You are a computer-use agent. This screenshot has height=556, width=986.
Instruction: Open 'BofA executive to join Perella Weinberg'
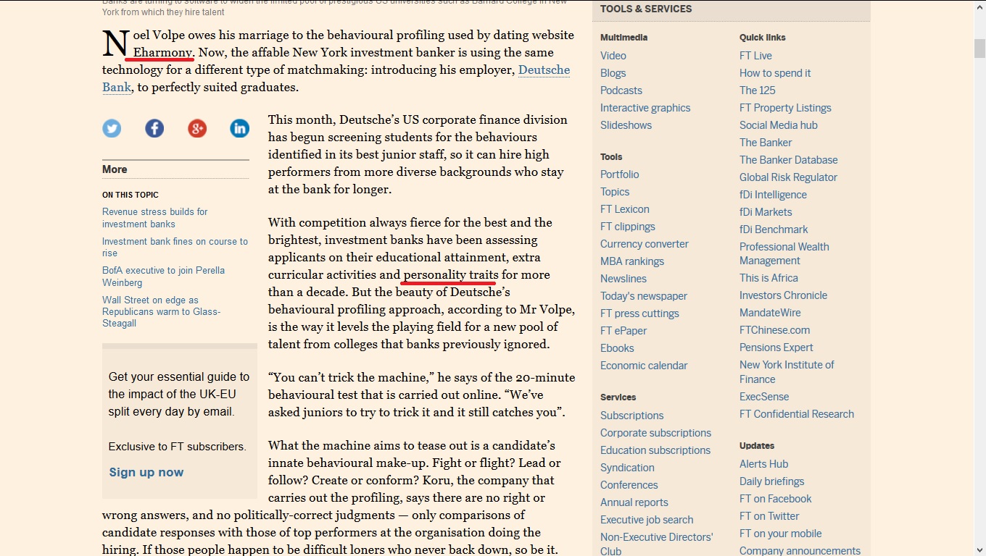[163, 277]
